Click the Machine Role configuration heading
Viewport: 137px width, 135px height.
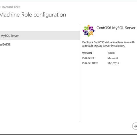pyautogui.click(x=33, y=15)
